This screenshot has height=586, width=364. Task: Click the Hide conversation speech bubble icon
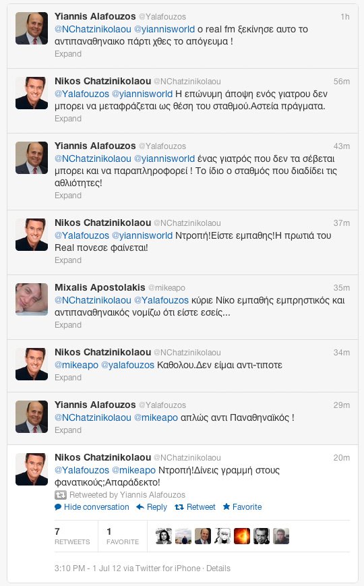(58, 507)
